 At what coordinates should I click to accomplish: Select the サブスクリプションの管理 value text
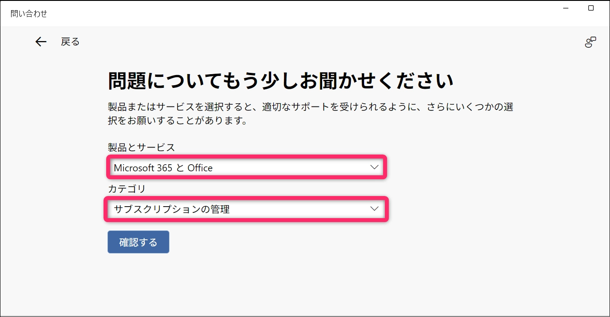pos(172,209)
